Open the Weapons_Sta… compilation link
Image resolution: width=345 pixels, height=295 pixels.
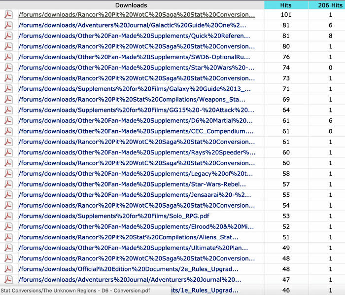tap(132, 99)
